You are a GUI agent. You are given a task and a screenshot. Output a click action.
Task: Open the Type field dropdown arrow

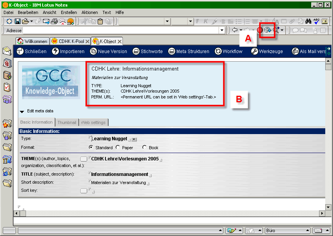pyautogui.click(x=134, y=140)
